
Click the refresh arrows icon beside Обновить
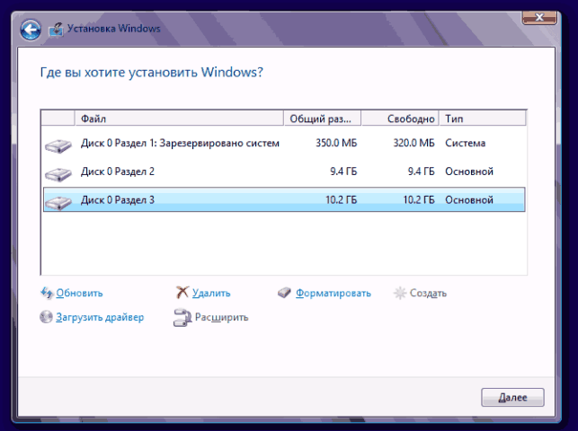47,294
